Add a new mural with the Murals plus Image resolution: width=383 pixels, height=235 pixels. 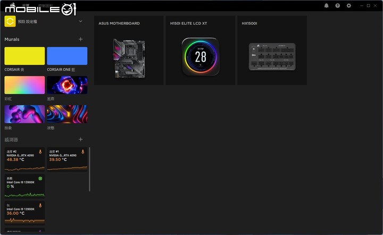coord(81,39)
